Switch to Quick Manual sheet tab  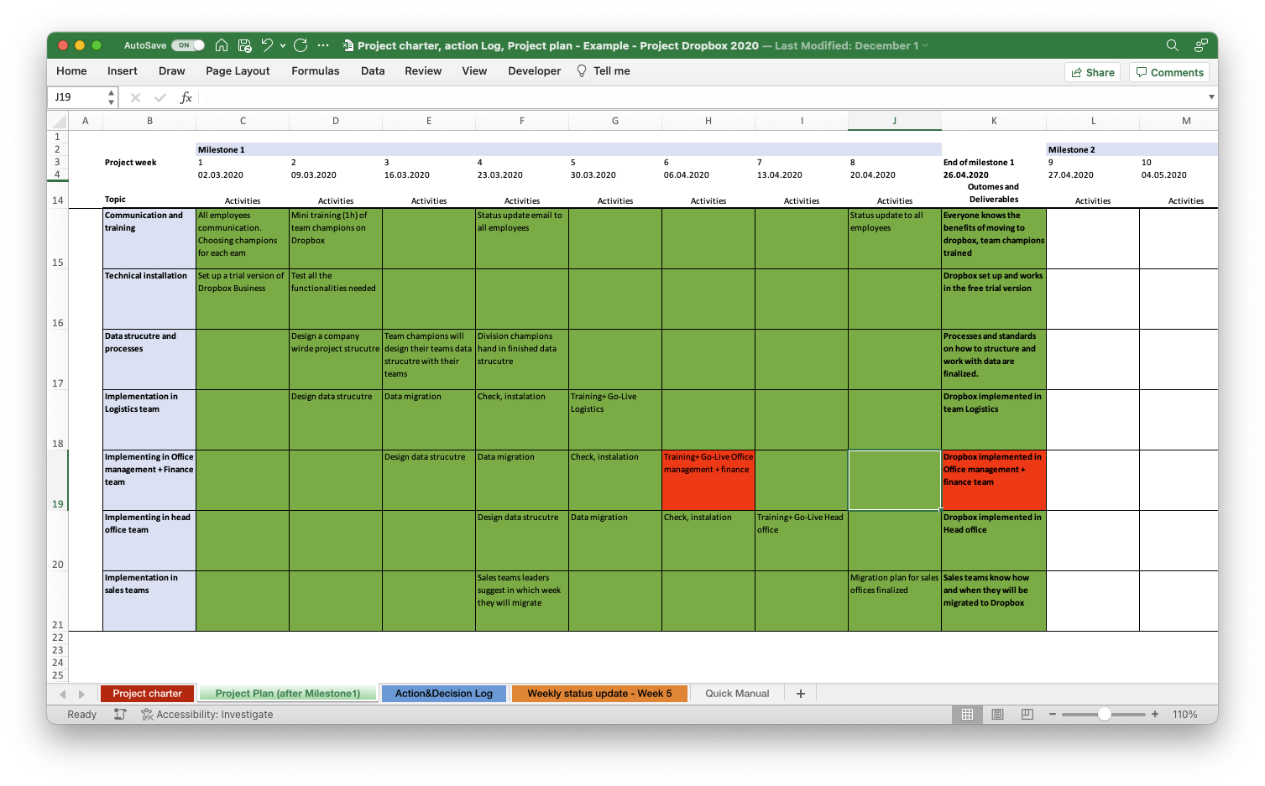tap(737, 694)
